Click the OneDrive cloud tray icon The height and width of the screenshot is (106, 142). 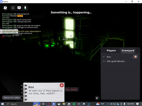(118, 104)
